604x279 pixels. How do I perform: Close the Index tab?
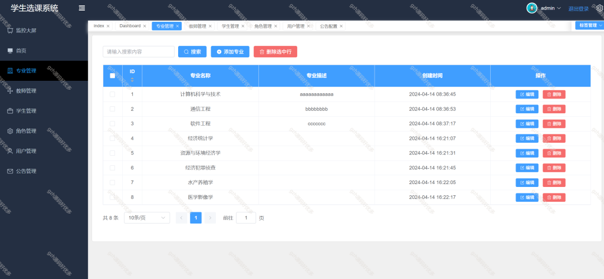(x=108, y=26)
